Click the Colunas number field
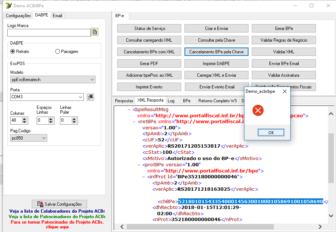The image size is (336, 232). (16, 120)
